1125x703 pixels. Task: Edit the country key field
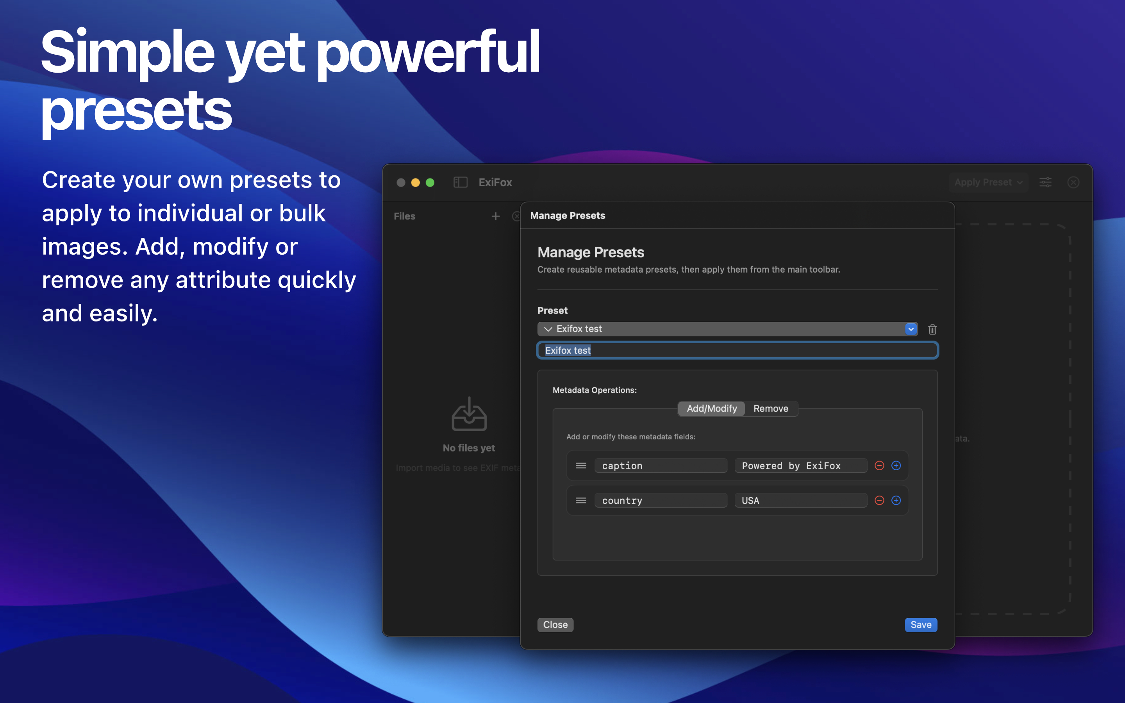661,500
